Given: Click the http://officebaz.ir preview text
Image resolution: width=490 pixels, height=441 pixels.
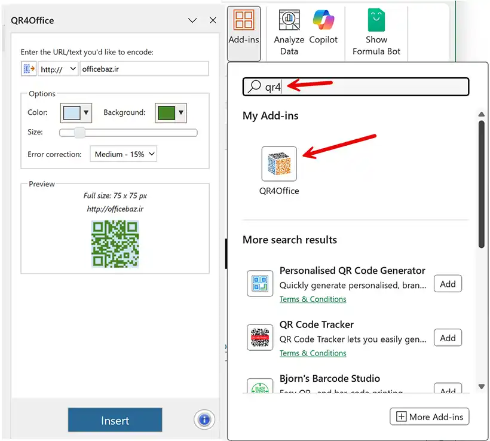Looking at the screenshot, I should tap(115, 209).
